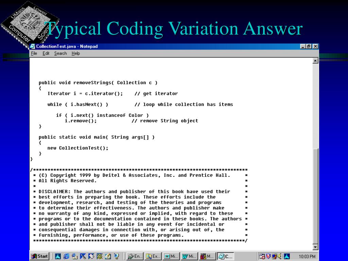Viewport: 348px width, 261px height.
Task: Click the 'new CollectionTest();' code line
Action: [x=78, y=148]
